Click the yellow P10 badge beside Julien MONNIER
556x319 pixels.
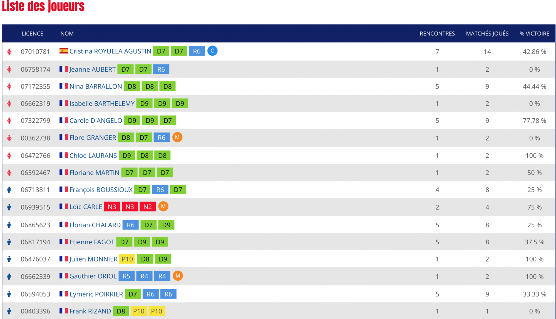[127, 259]
